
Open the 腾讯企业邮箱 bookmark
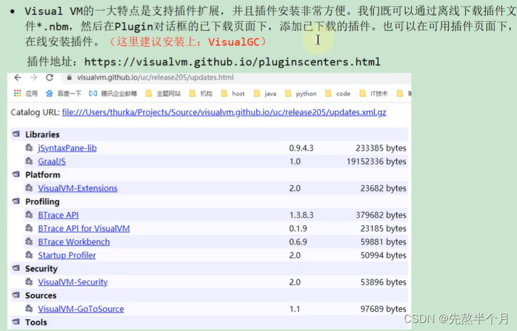tap(113, 93)
